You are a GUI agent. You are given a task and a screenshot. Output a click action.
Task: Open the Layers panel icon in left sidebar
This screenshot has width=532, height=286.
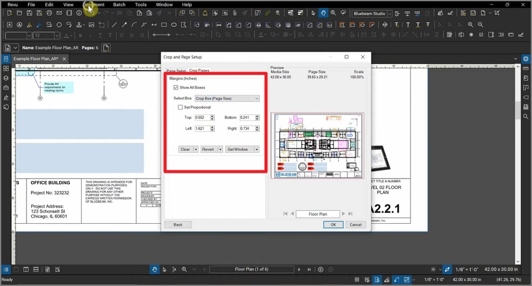point(6,78)
